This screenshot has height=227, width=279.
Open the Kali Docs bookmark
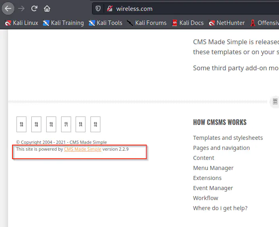(187, 23)
